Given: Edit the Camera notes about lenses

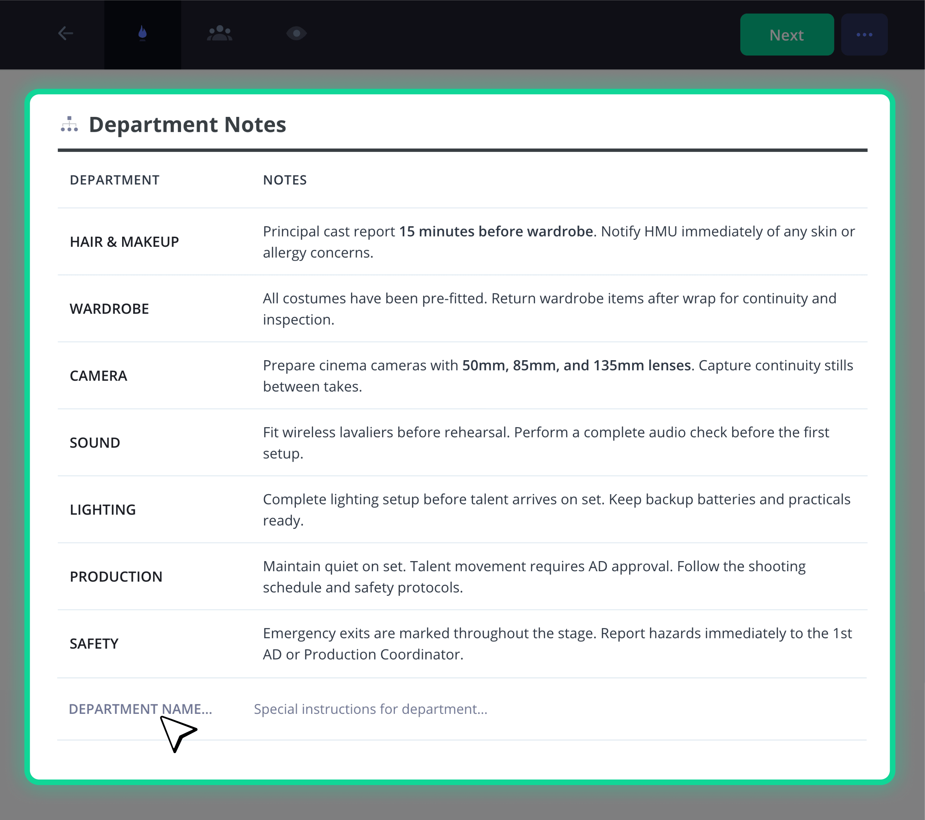Looking at the screenshot, I should pyautogui.click(x=558, y=375).
